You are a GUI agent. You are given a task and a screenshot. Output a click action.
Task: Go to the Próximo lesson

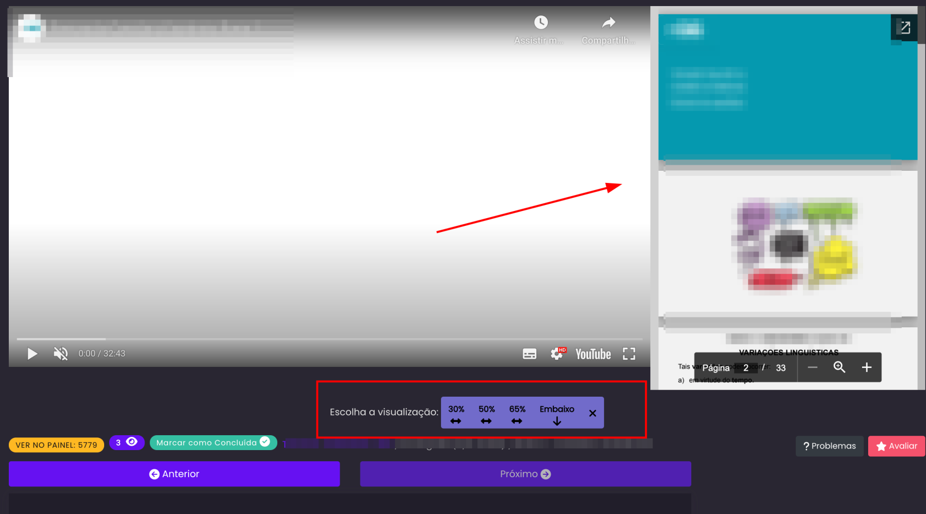click(x=525, y=474)
